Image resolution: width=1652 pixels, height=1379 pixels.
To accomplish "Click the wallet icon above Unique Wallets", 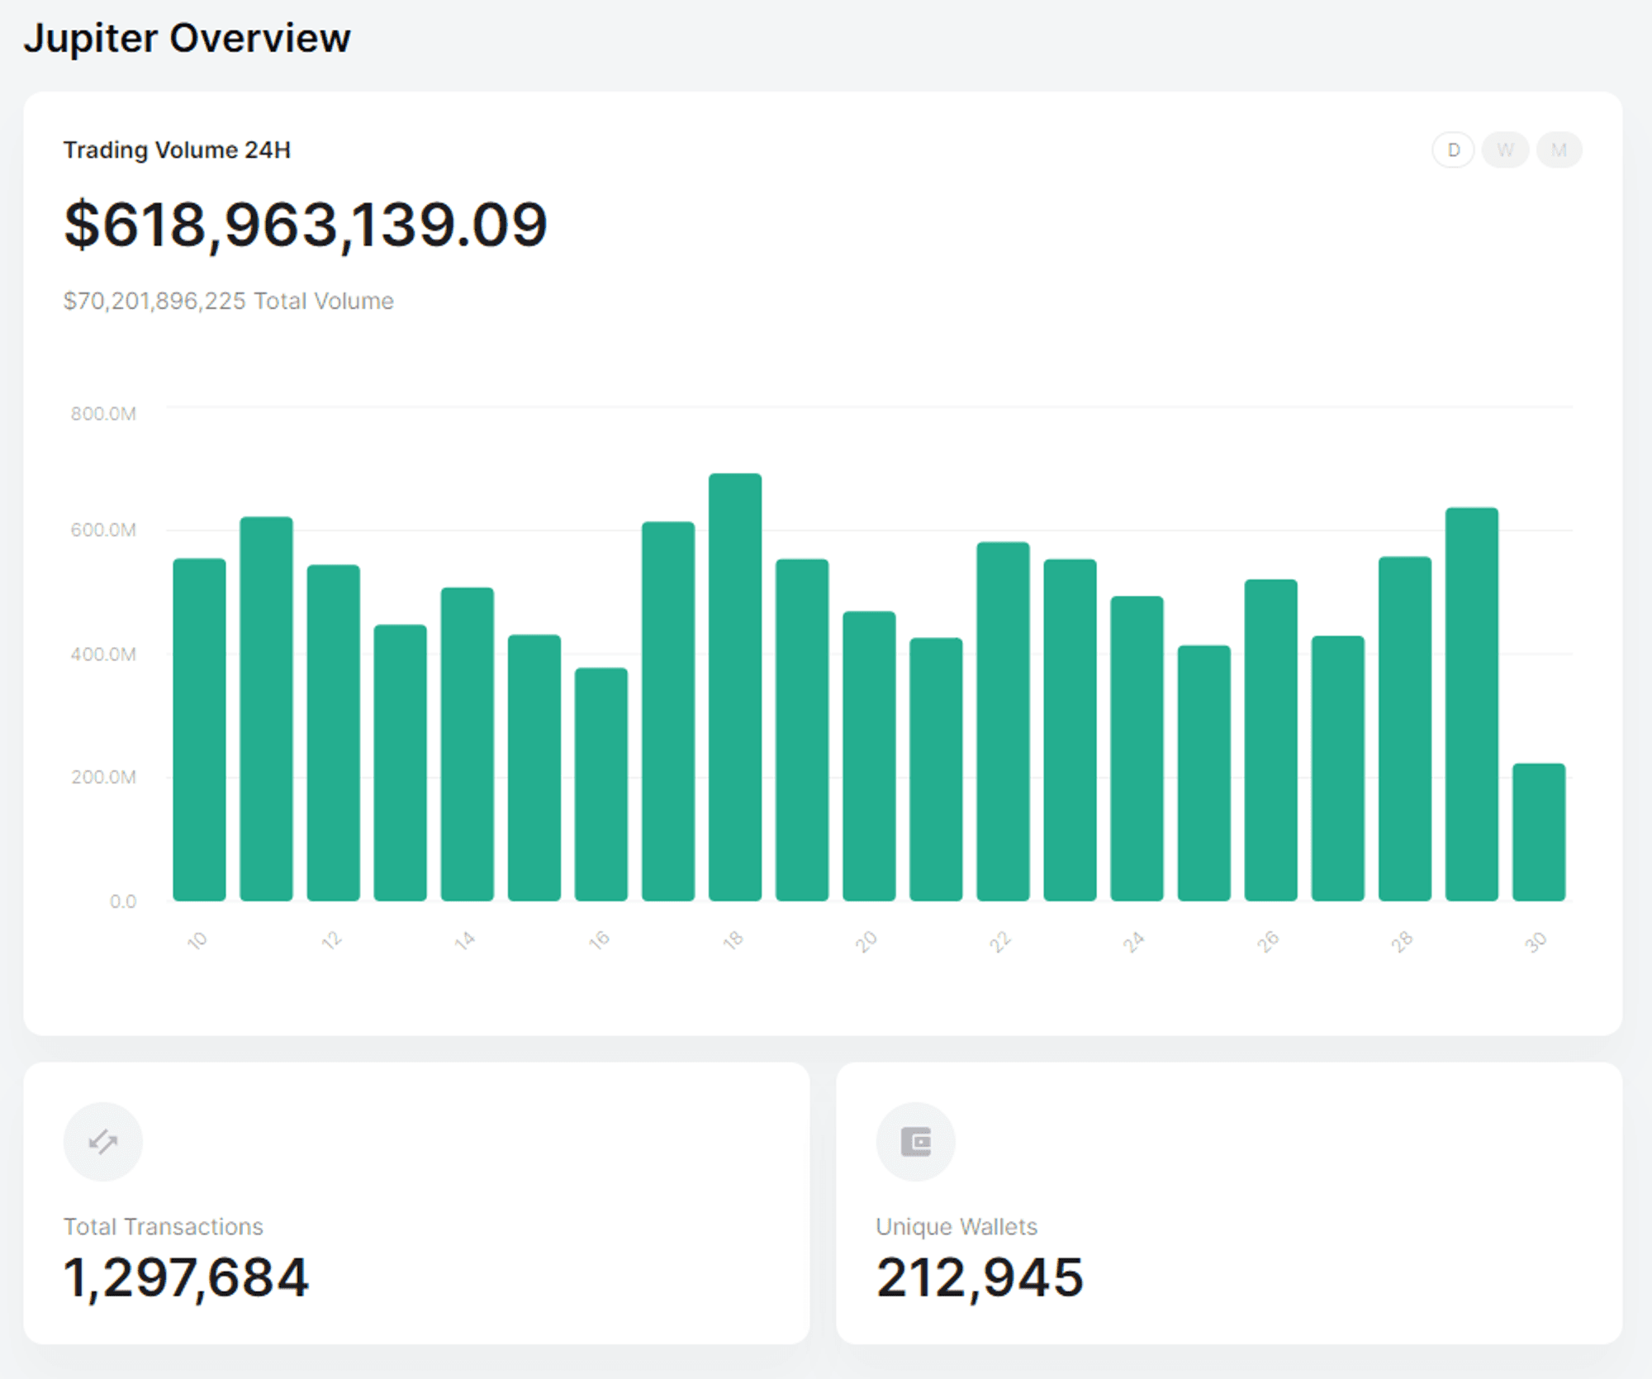I will click(916, 1142).
